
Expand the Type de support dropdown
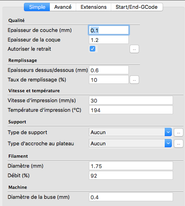tap(130, 132)
